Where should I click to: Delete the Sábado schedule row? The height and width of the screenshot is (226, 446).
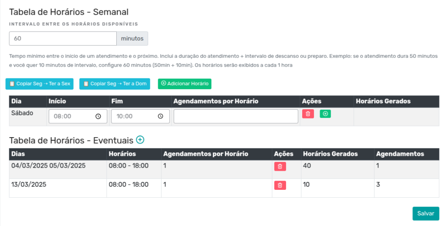point(308,114)
